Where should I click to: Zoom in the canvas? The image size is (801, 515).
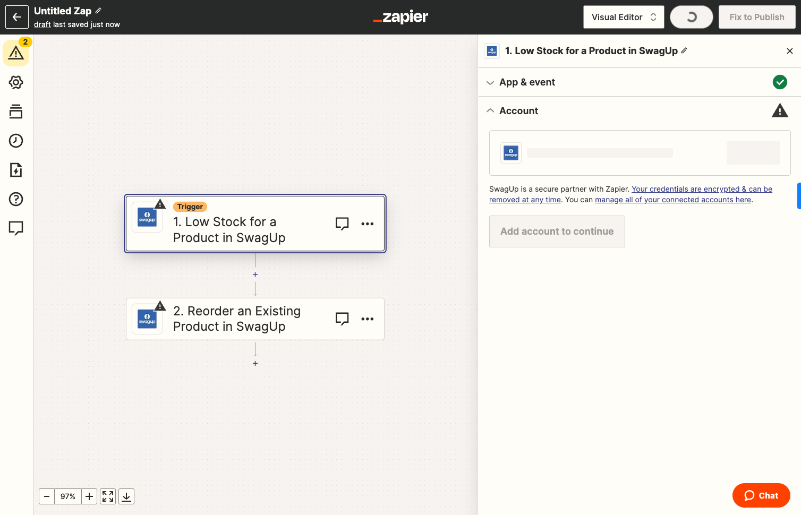tap(89, 496)
